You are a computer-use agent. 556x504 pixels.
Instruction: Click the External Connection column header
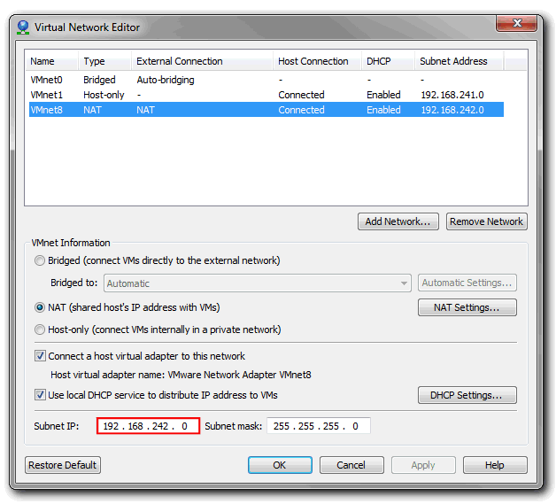pos(202,61)
